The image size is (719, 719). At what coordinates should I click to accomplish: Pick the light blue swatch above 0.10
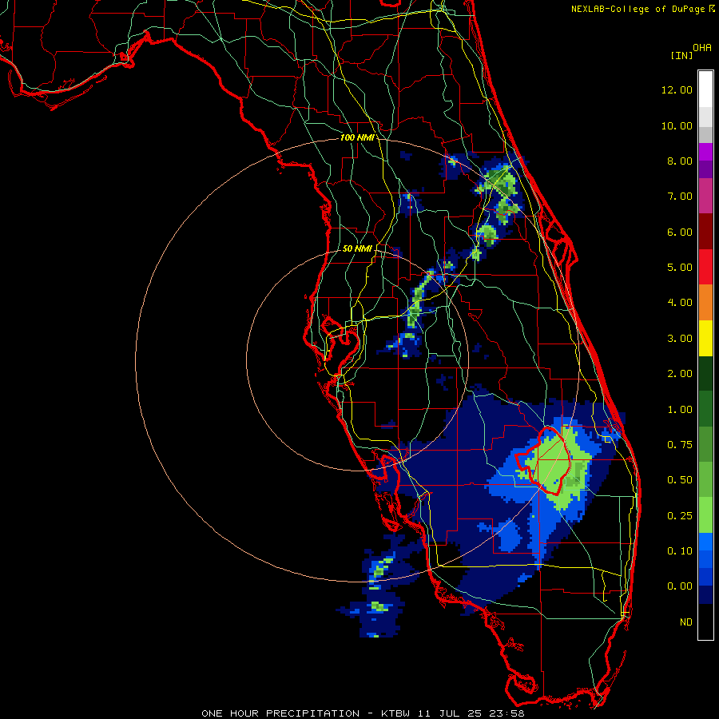click(705, 542)
